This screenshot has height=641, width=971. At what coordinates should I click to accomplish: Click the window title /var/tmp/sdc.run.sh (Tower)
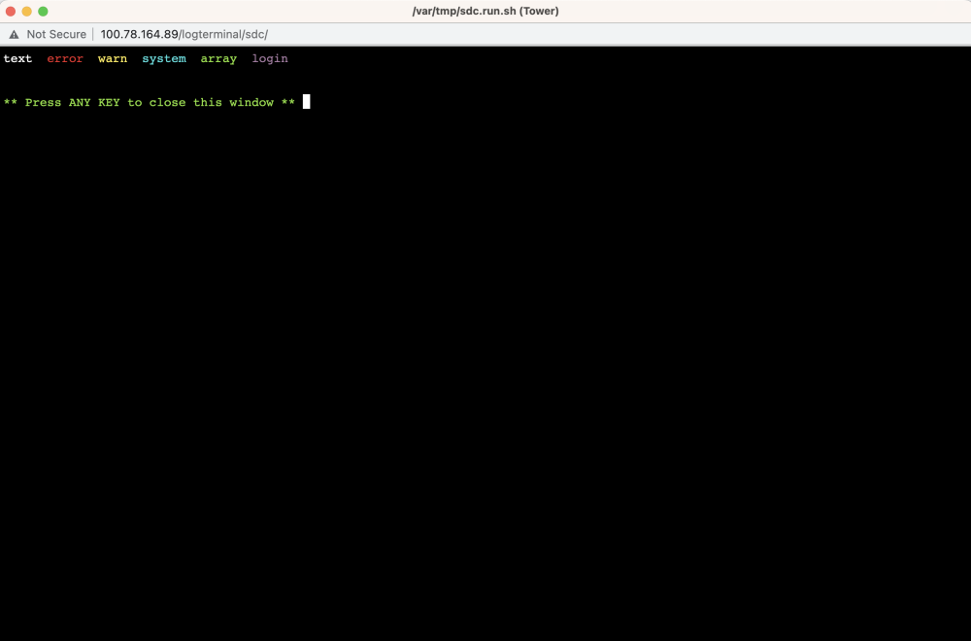click(485, 11)
